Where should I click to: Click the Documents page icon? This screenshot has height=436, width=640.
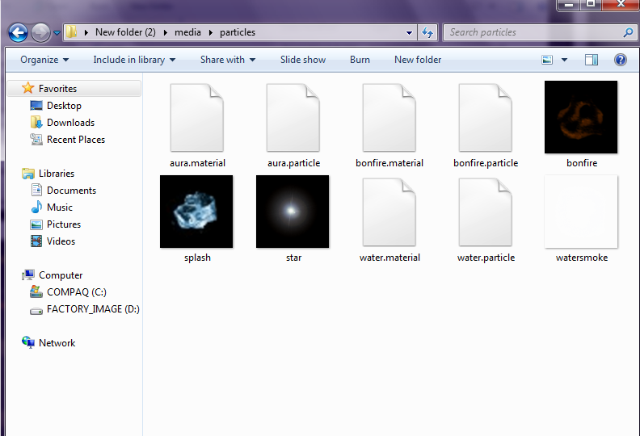[x=36, y=190]
